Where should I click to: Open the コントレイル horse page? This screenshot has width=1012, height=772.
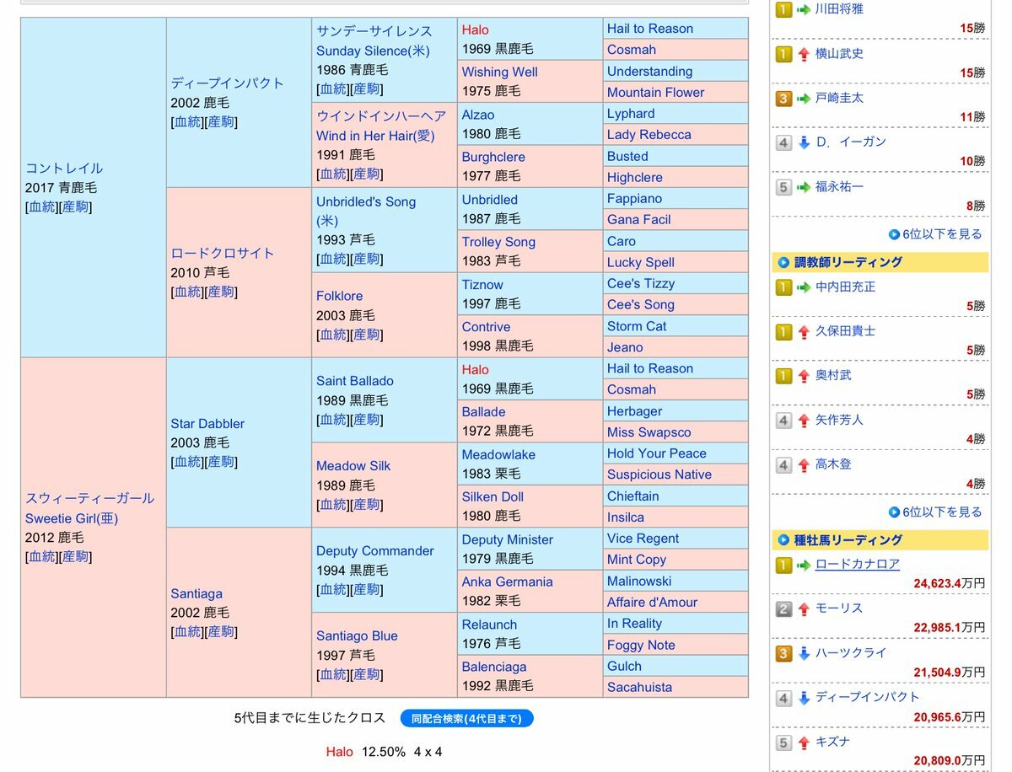(64, 168)
